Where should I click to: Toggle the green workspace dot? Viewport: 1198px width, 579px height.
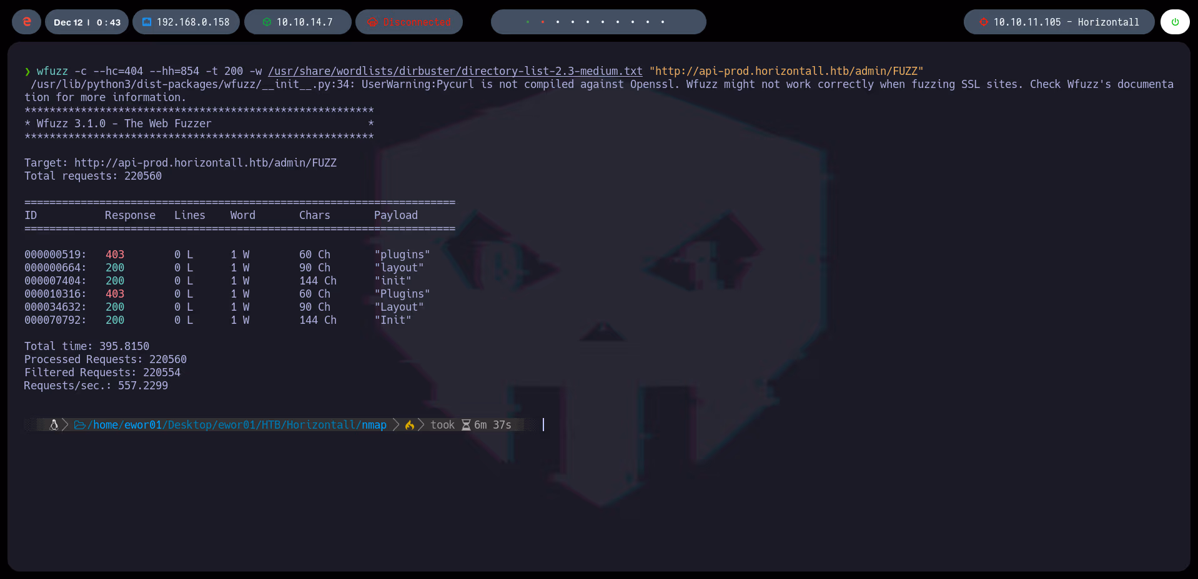528,22
